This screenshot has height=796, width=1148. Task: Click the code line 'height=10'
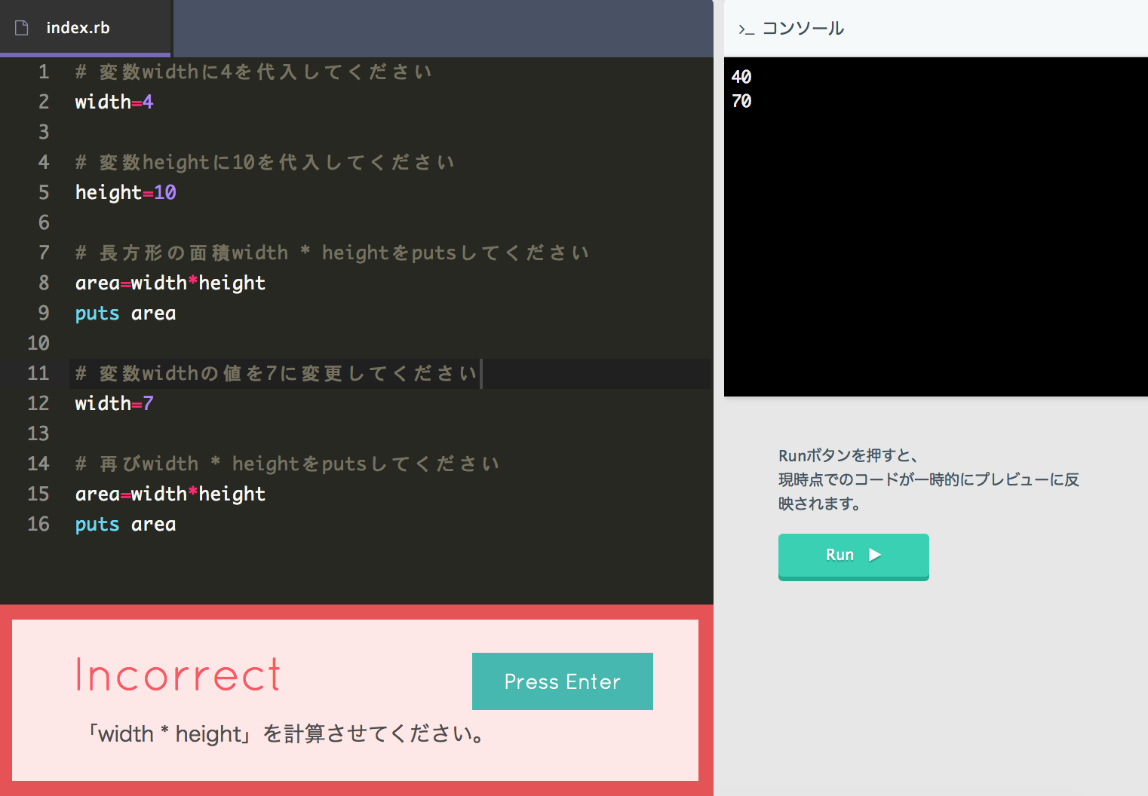point(125,192)
